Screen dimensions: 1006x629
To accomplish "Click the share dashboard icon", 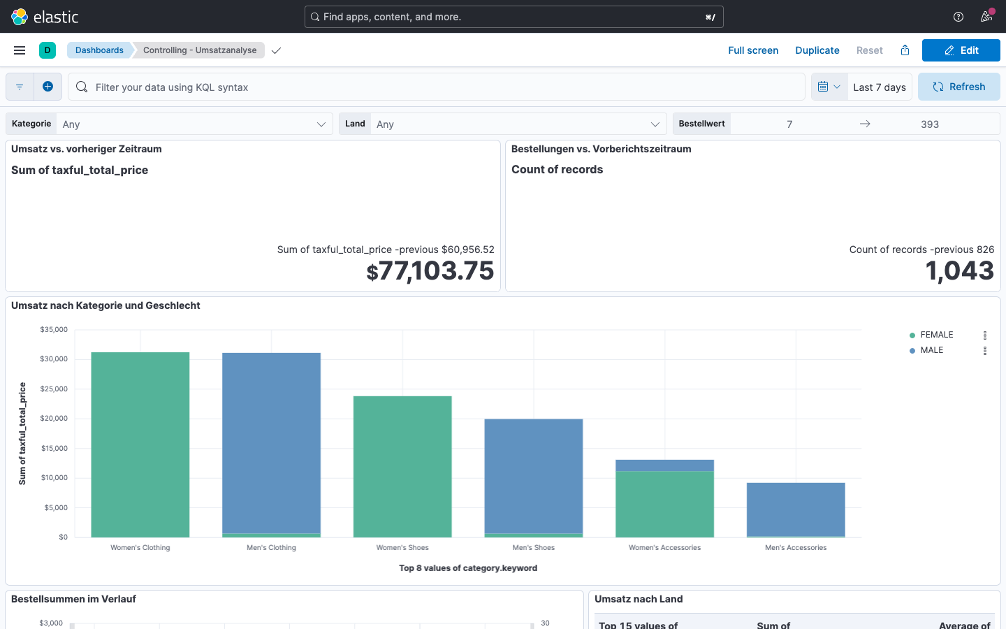I will (905, 50).
